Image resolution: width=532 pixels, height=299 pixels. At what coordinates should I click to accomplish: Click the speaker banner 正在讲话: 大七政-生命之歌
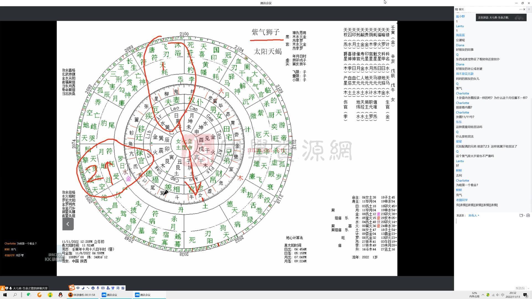pos(501,17)
